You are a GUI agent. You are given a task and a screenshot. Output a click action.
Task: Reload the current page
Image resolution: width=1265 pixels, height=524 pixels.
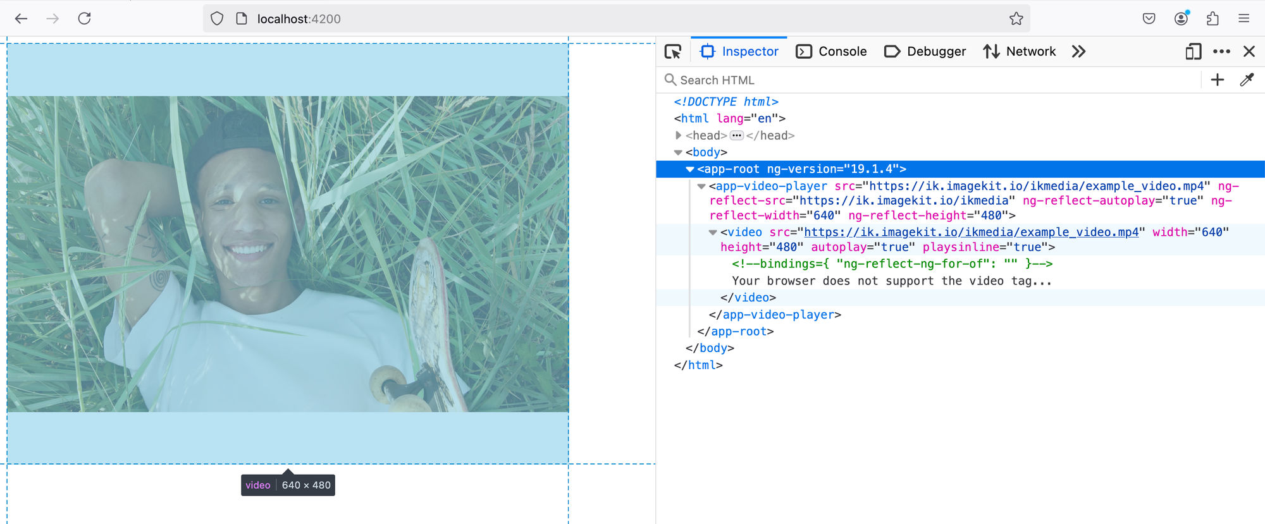click(x=84, y=19)
